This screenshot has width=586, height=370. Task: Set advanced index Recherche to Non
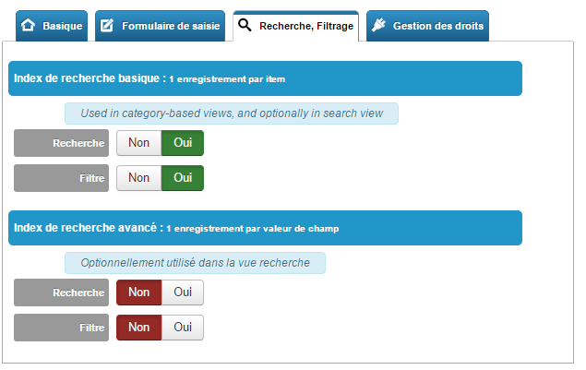pyautogui.click(x=139, y=292)
